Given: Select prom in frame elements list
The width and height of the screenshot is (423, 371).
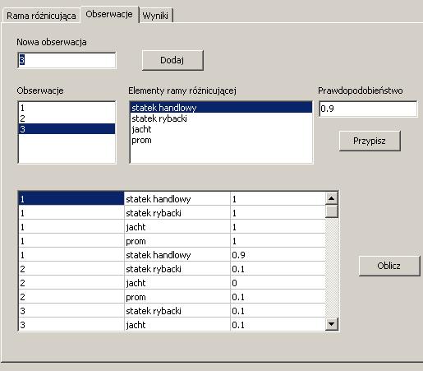Looking at the screenshot, I should coord(221,140).
